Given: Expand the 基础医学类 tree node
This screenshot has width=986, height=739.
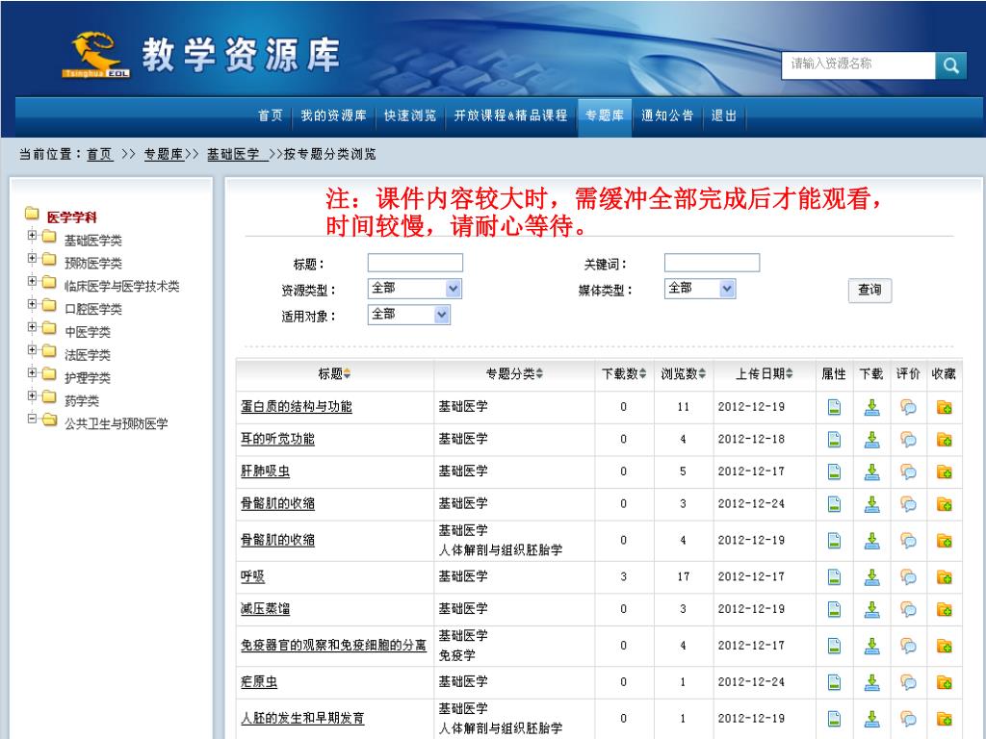Looking at the screenshot, I should tap(33, 235).
